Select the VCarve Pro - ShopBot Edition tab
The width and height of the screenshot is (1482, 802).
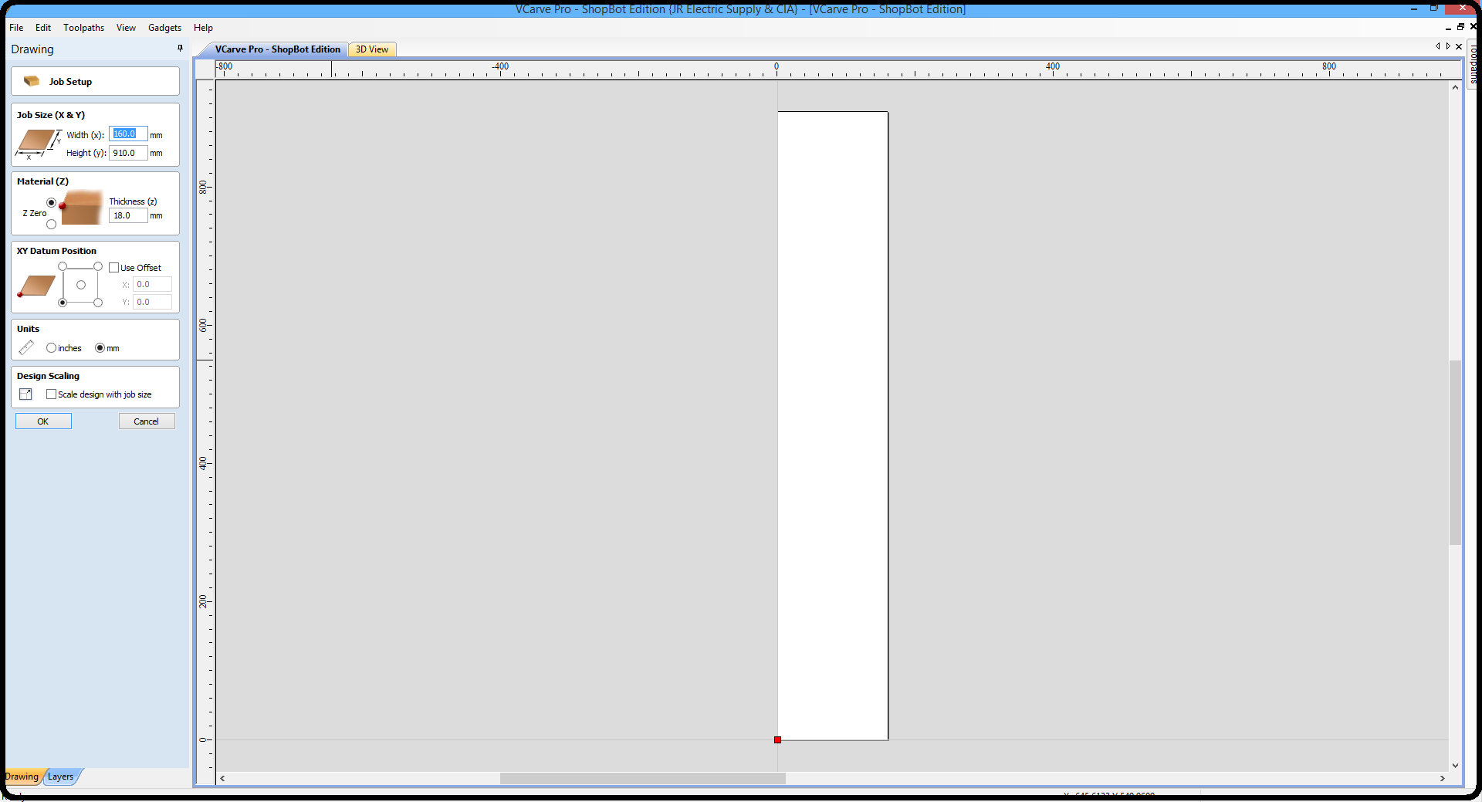(x=277, y=49)
